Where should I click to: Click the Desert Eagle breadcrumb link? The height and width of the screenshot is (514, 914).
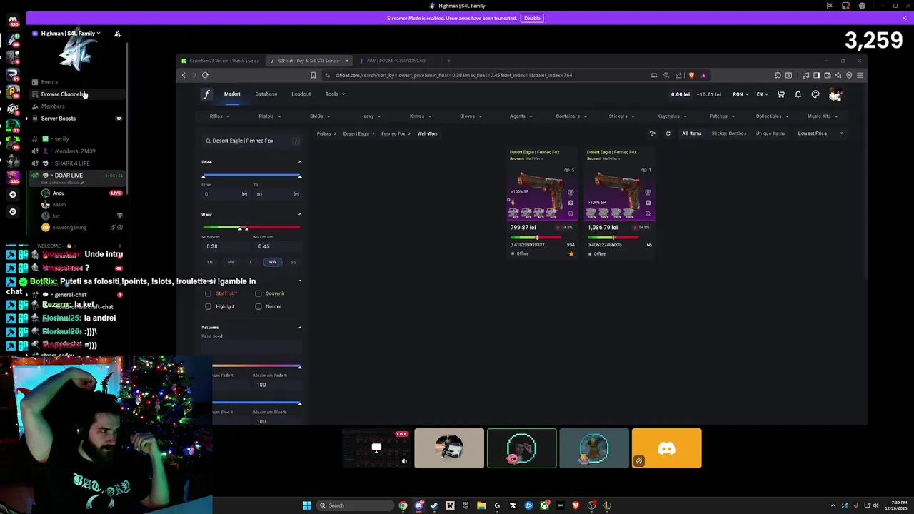click(356, 134)
